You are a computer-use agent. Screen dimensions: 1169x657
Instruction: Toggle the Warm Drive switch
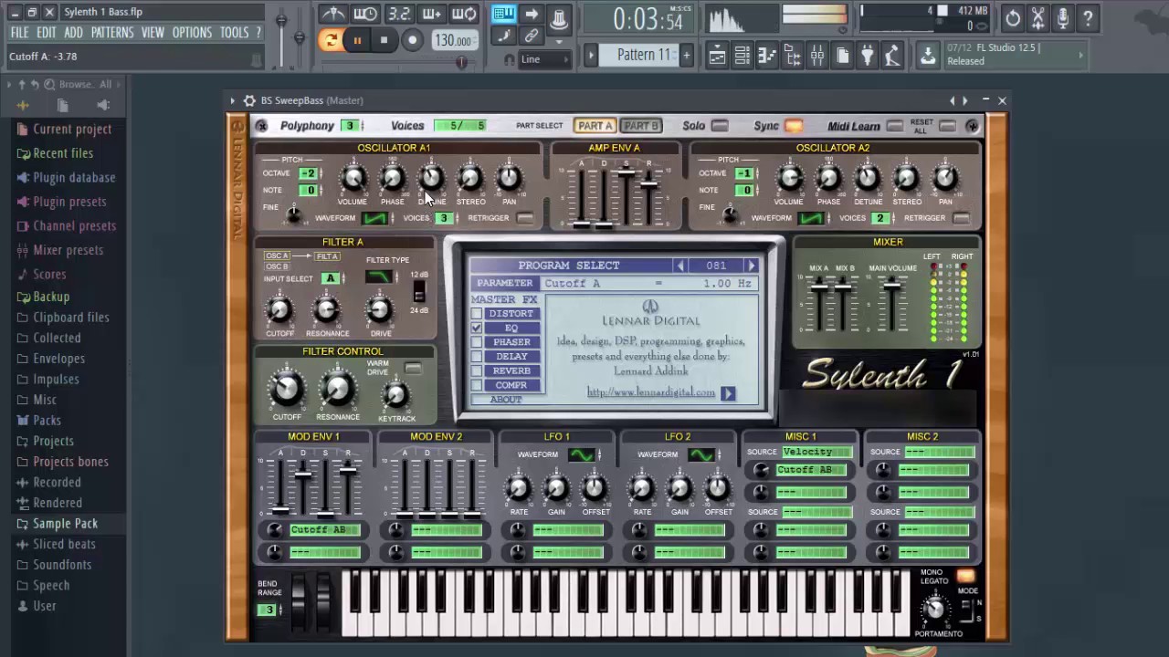[413, 368]
